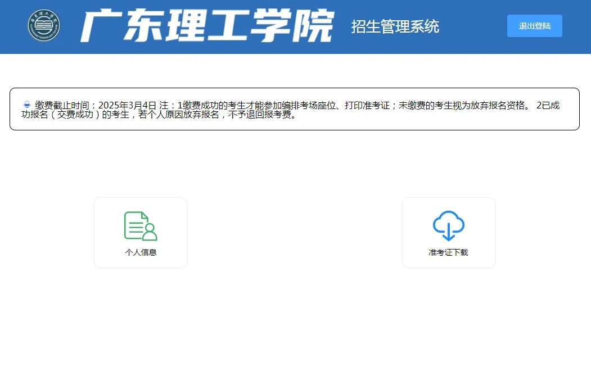The width and height of the screenshot is (591, 367).
Task: Click the small announcement icon before 缴费截止时间
Action: pos(27,105)
